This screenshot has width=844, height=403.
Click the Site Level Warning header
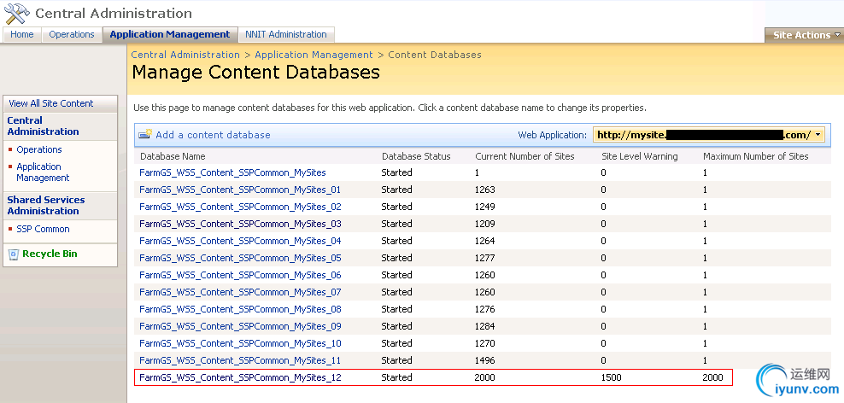tap(640, 156)
